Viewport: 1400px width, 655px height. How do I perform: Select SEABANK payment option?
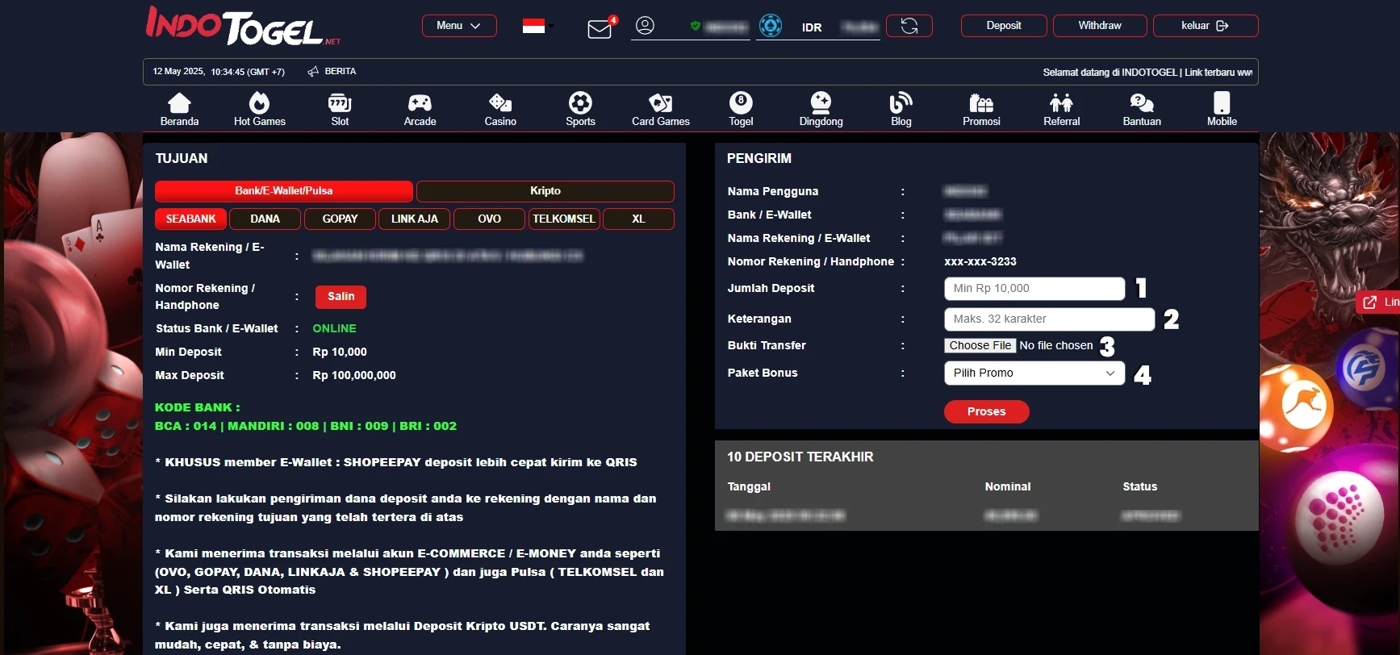tap(190, 219)
